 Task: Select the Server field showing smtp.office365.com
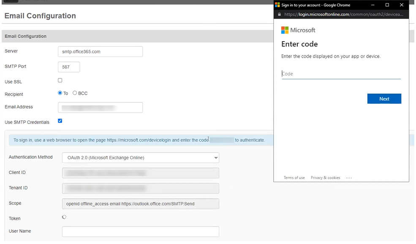[x=100, y=51]
